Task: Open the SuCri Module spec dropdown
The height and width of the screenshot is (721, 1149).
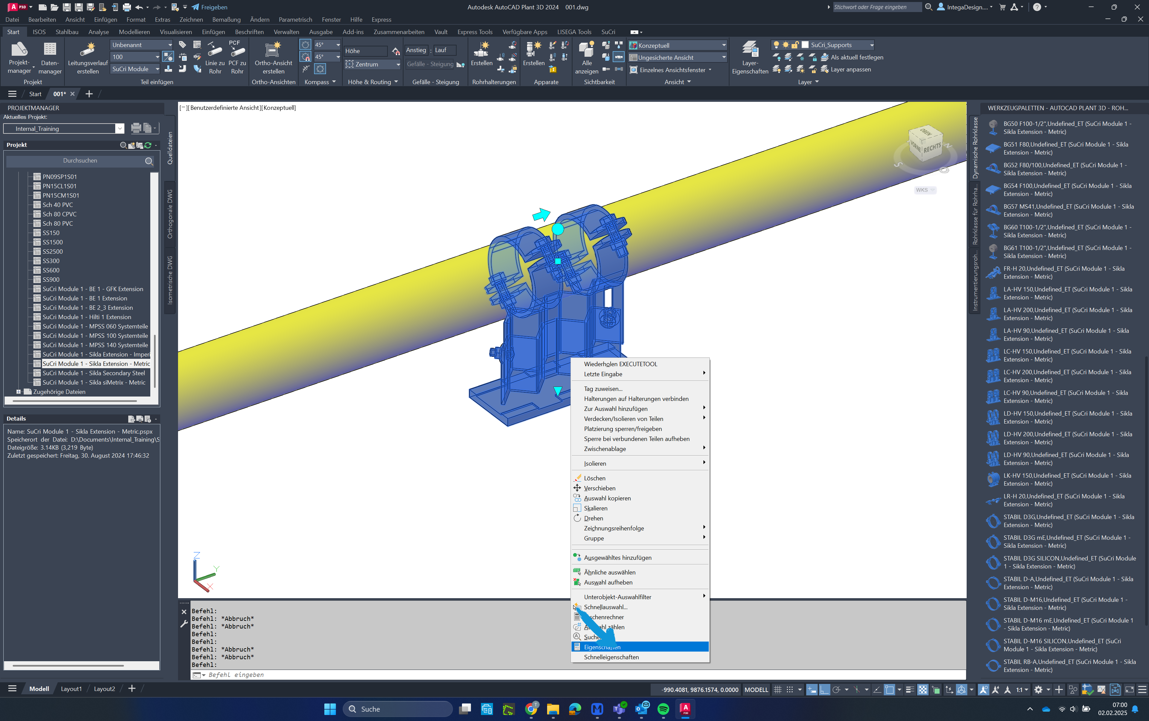Action: (136, 69)
